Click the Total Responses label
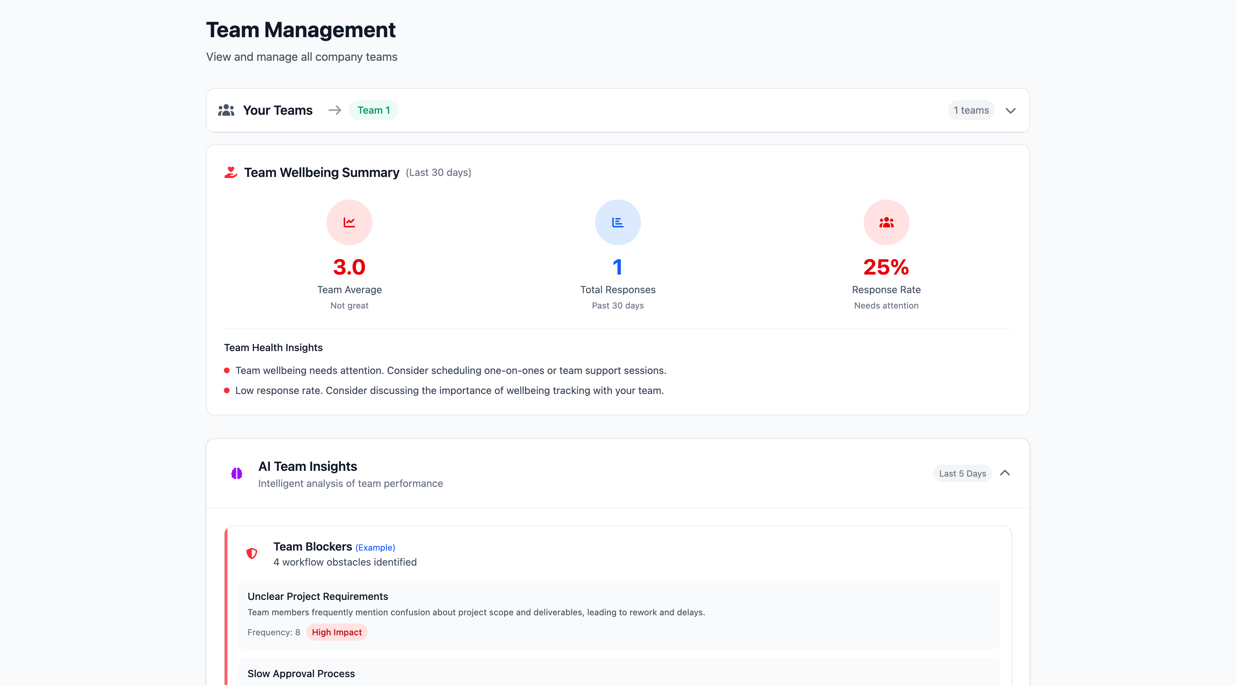Image resolution: width=1236 pixels, height=685 pixels. (618, 290)
